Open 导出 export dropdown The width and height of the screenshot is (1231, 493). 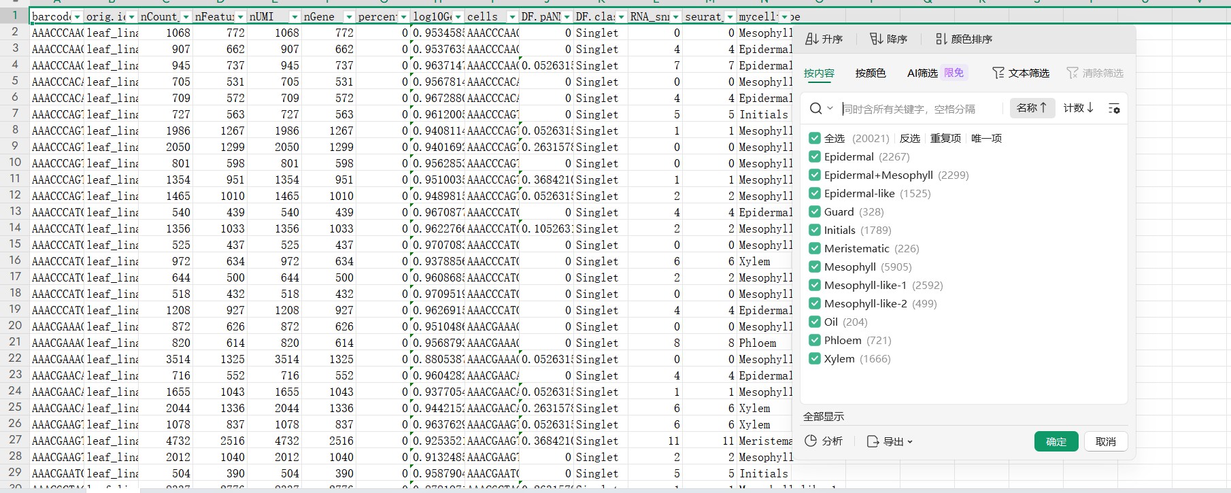tap(890, 441)
